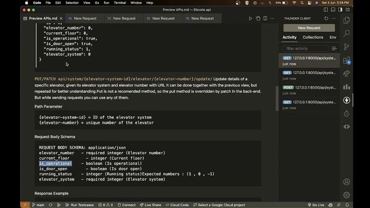370x208 pixels.
Task: Open Thunder Client more actions menu
Action: [334, 18]
